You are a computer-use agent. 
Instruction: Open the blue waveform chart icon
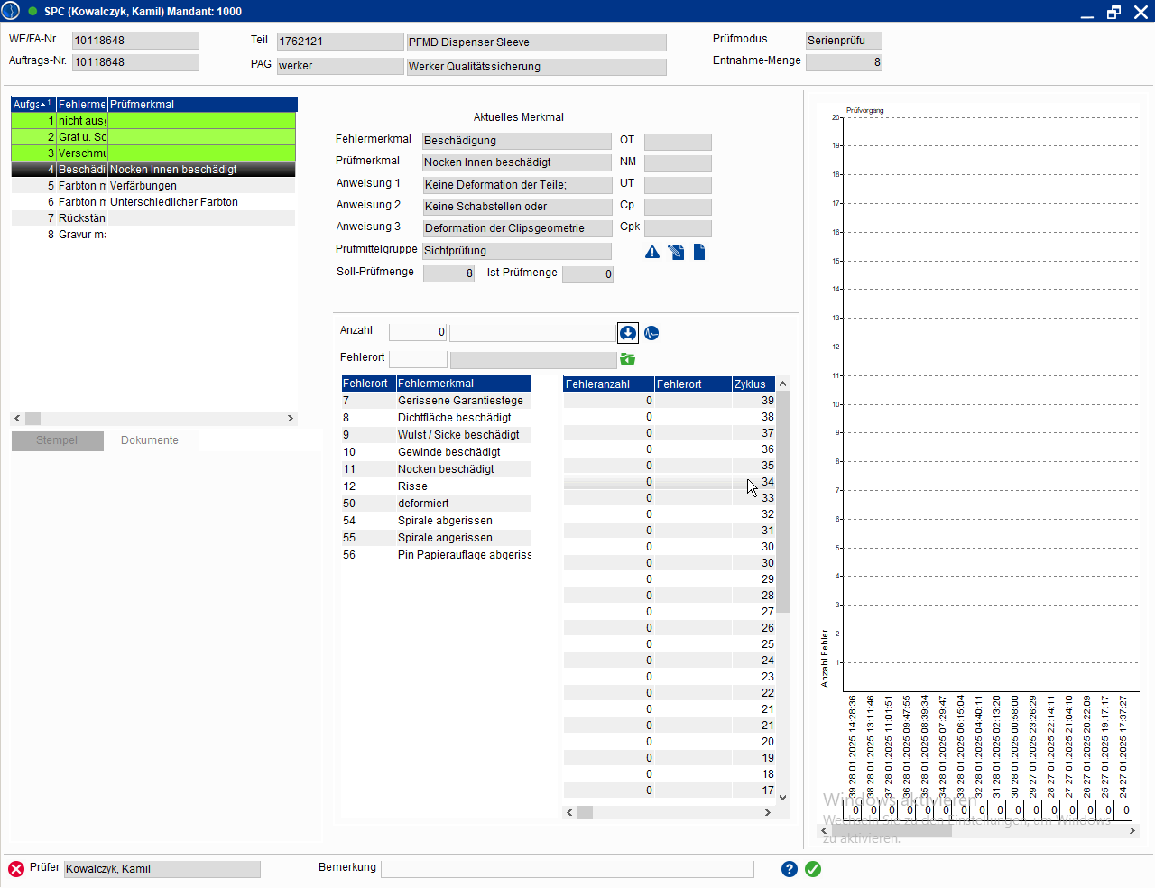tap(651, 333)
